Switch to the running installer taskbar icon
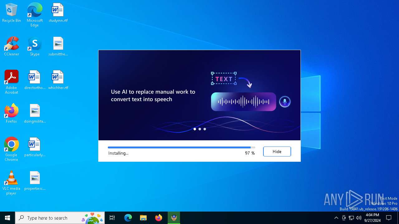This screenshot has height=224, width=399. [x=174, y=218]
